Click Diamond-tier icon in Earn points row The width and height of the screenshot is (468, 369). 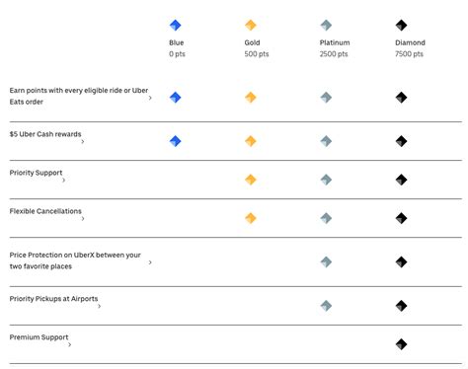tap(401, 98)
